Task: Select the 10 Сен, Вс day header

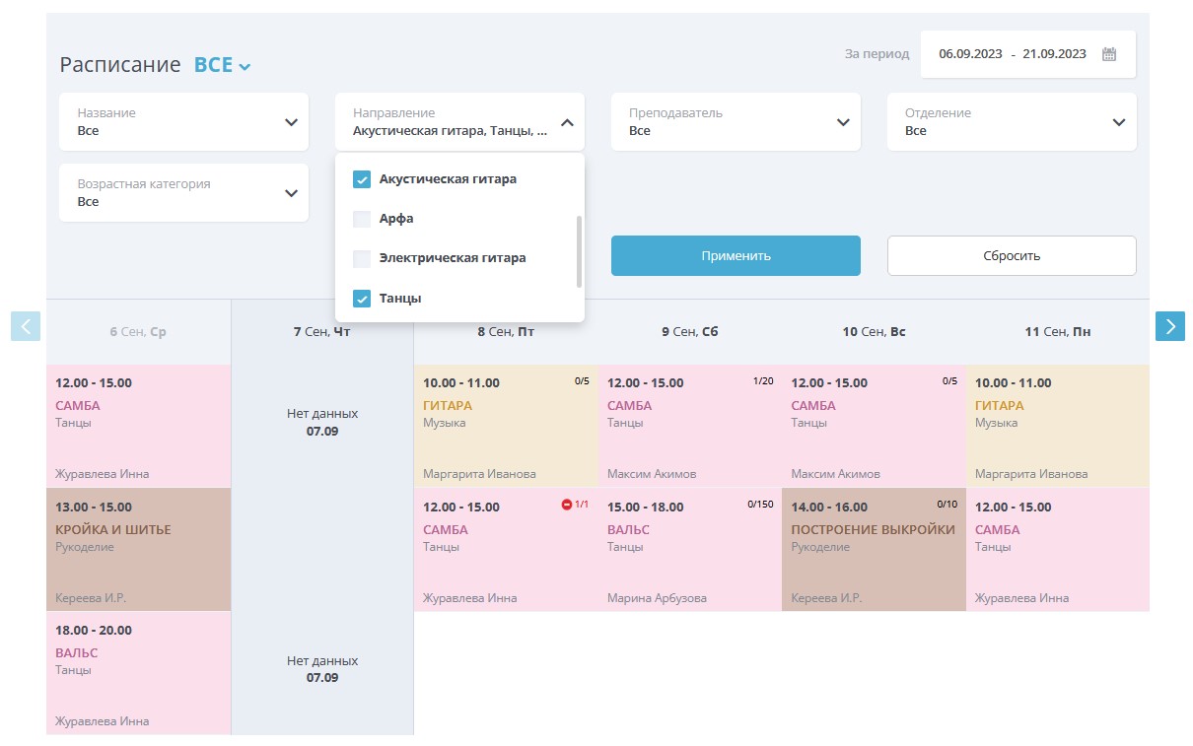Action: (874, 332)
